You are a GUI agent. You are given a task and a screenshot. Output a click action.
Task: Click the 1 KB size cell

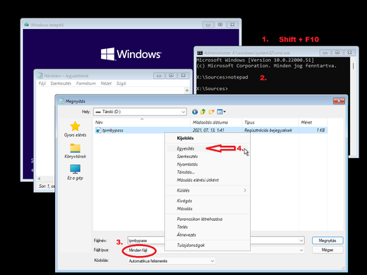[x=320, y=131]
